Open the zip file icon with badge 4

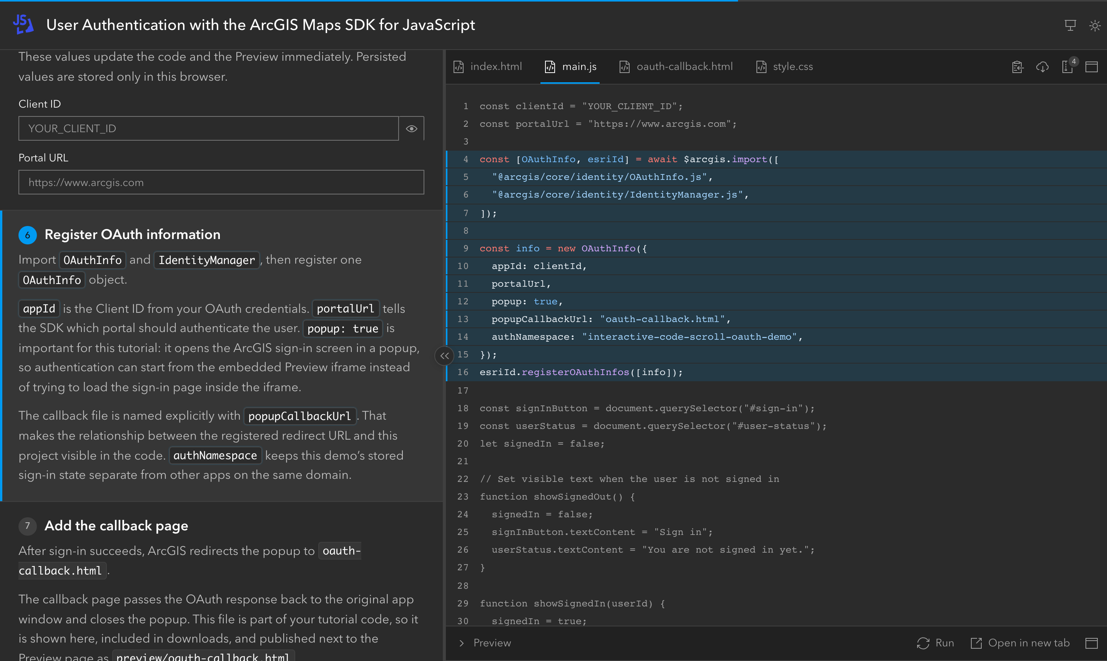pos(1069,66)
